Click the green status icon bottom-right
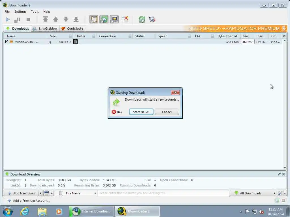The image size is (290, 217). point(277,200)
